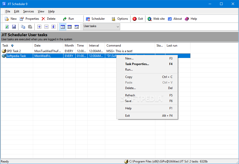Click the SPD Task 2 row icon
239x164 pixels.
pos(4,51)
